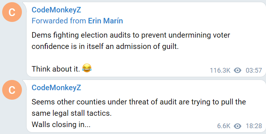Click 'same legal stall tactics' line
This screenshot has height=134, width=266.
point(72,113)
